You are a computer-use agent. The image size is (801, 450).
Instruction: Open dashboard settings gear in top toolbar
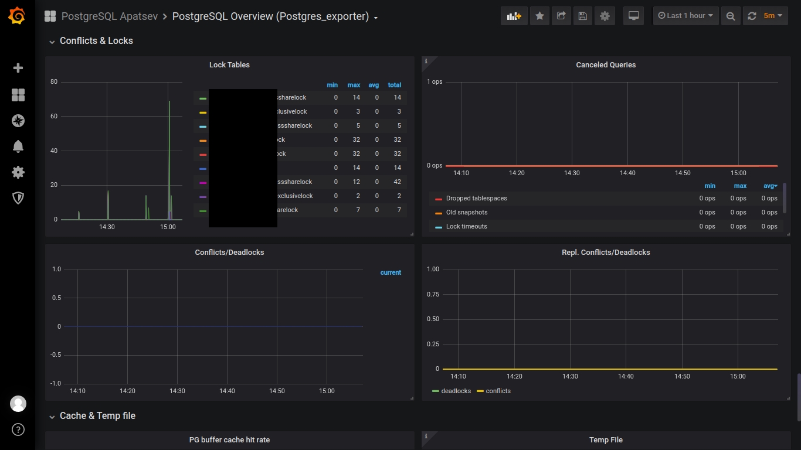[x=605, y=16]
